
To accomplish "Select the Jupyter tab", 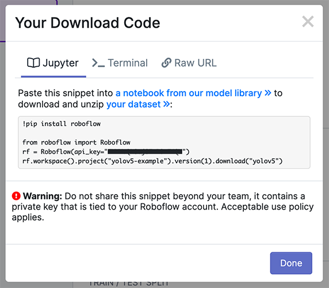I will click(x=53, y=63).
